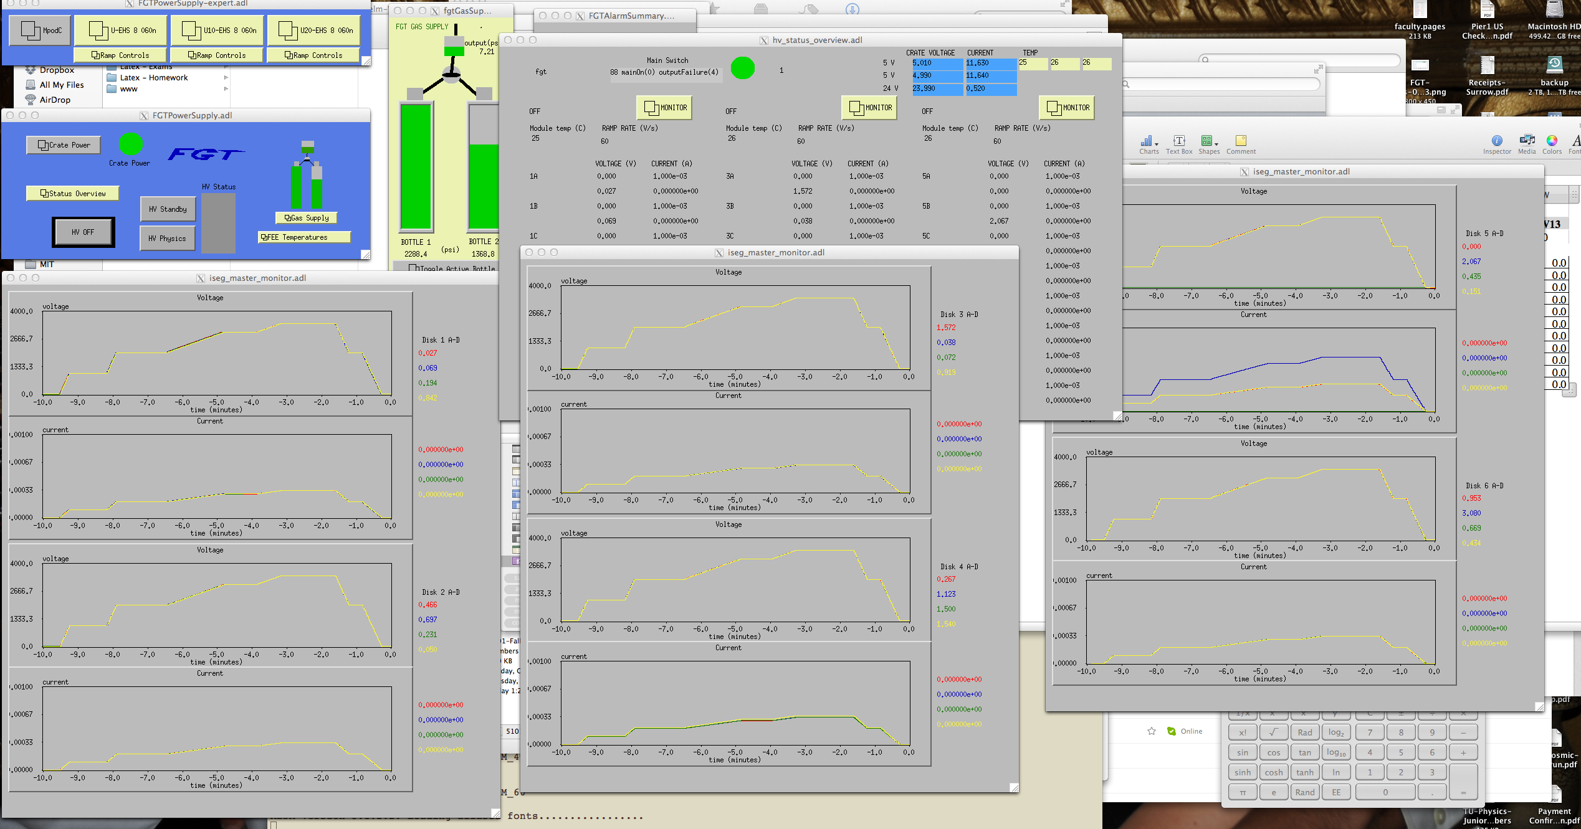Viewport: 1581px width, 829px height.
Task: Click the gas output level indicator bar
Action: pos(454,45)
